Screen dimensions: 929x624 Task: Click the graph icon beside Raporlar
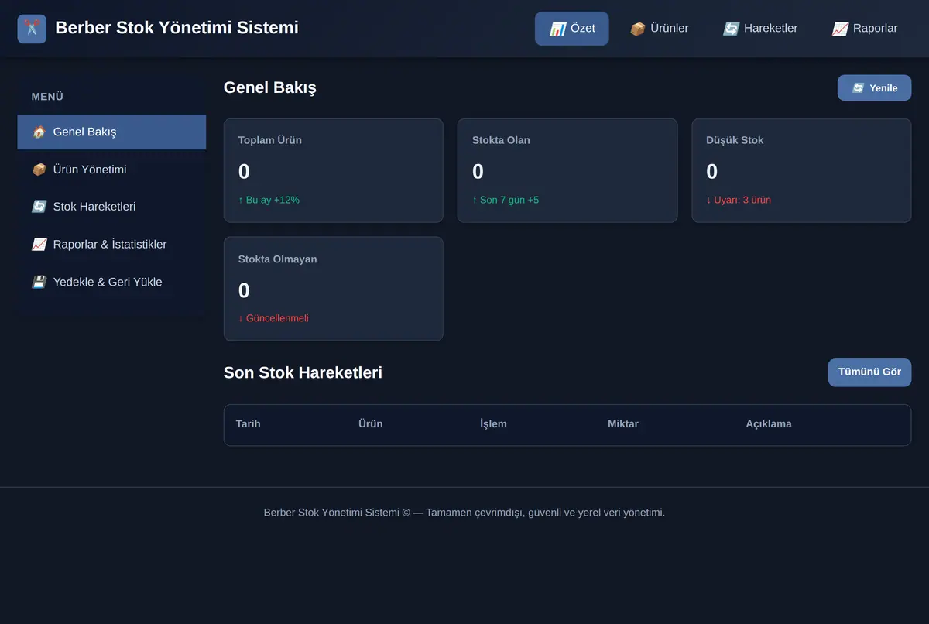click(x=840, y=29)
